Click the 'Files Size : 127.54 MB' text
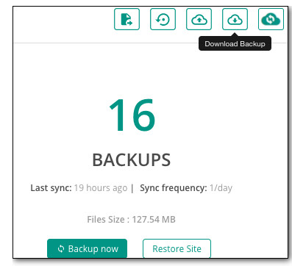Viewport: 292px width, 266px height. (x=131, y=219)
